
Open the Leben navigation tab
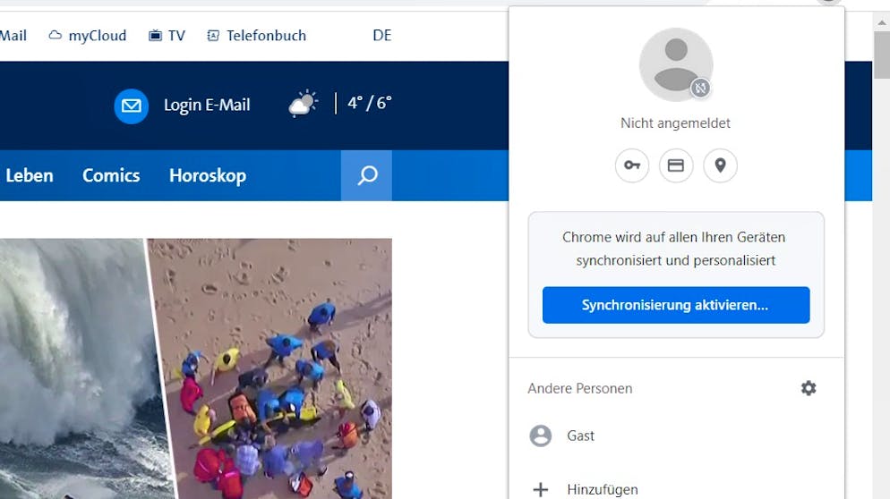(x=30, y=176)
